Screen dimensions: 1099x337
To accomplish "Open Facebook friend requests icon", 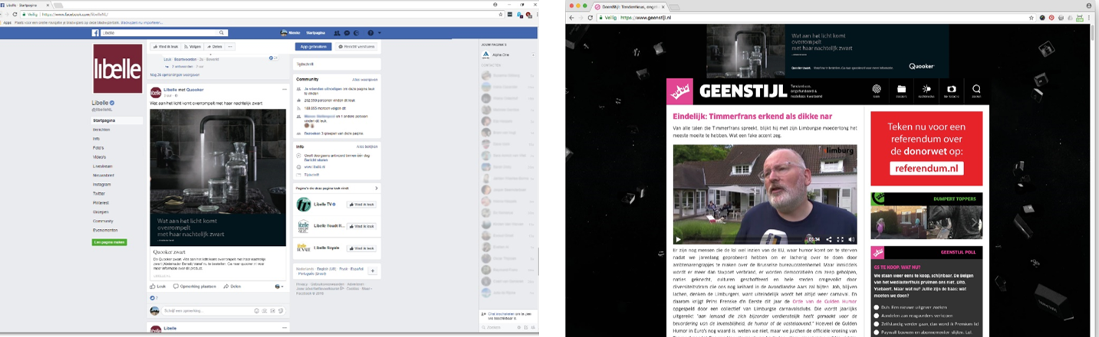I will point(337,33).
